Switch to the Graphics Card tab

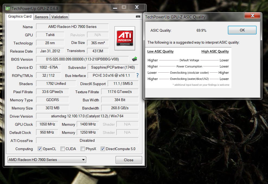(x=20, y=17)
